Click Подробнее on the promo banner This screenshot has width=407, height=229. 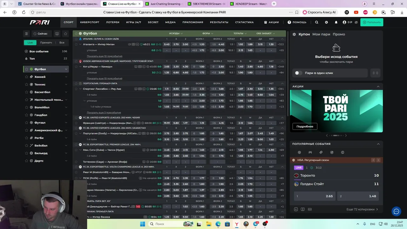point(305,127)
